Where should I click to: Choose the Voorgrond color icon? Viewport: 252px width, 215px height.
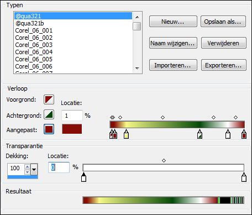tap(49, 99)
